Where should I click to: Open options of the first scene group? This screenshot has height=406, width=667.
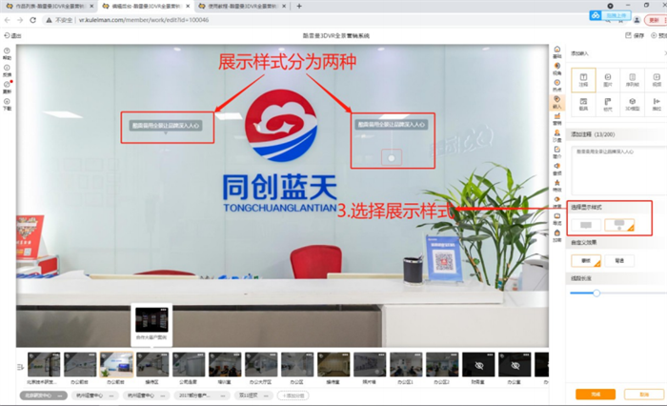point(60,396)
